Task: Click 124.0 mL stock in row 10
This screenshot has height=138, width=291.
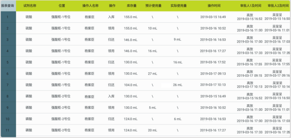Action: pos(131,119)
